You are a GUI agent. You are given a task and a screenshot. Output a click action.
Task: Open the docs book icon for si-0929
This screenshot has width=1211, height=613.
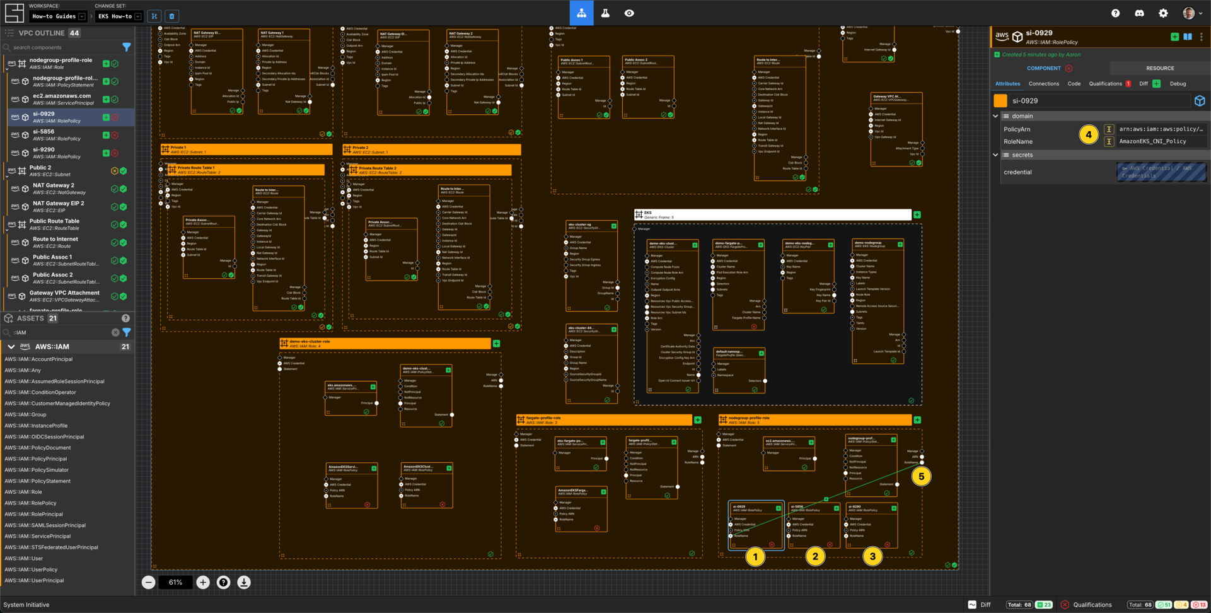point(1188,37)
